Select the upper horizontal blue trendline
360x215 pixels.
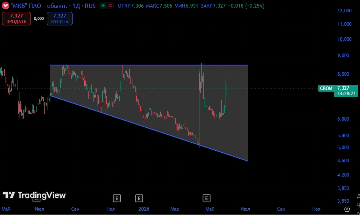[x=149, y=65]
